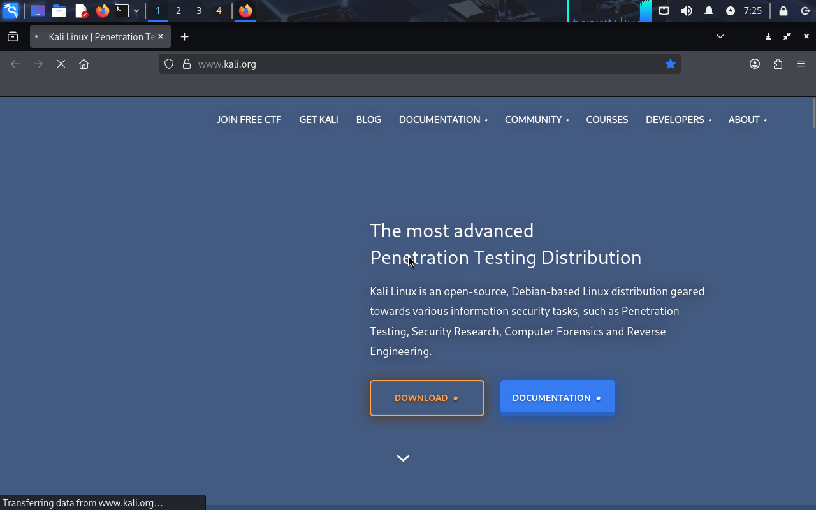Expand the COMMUNITY navigation dropdown

(536, 120)
